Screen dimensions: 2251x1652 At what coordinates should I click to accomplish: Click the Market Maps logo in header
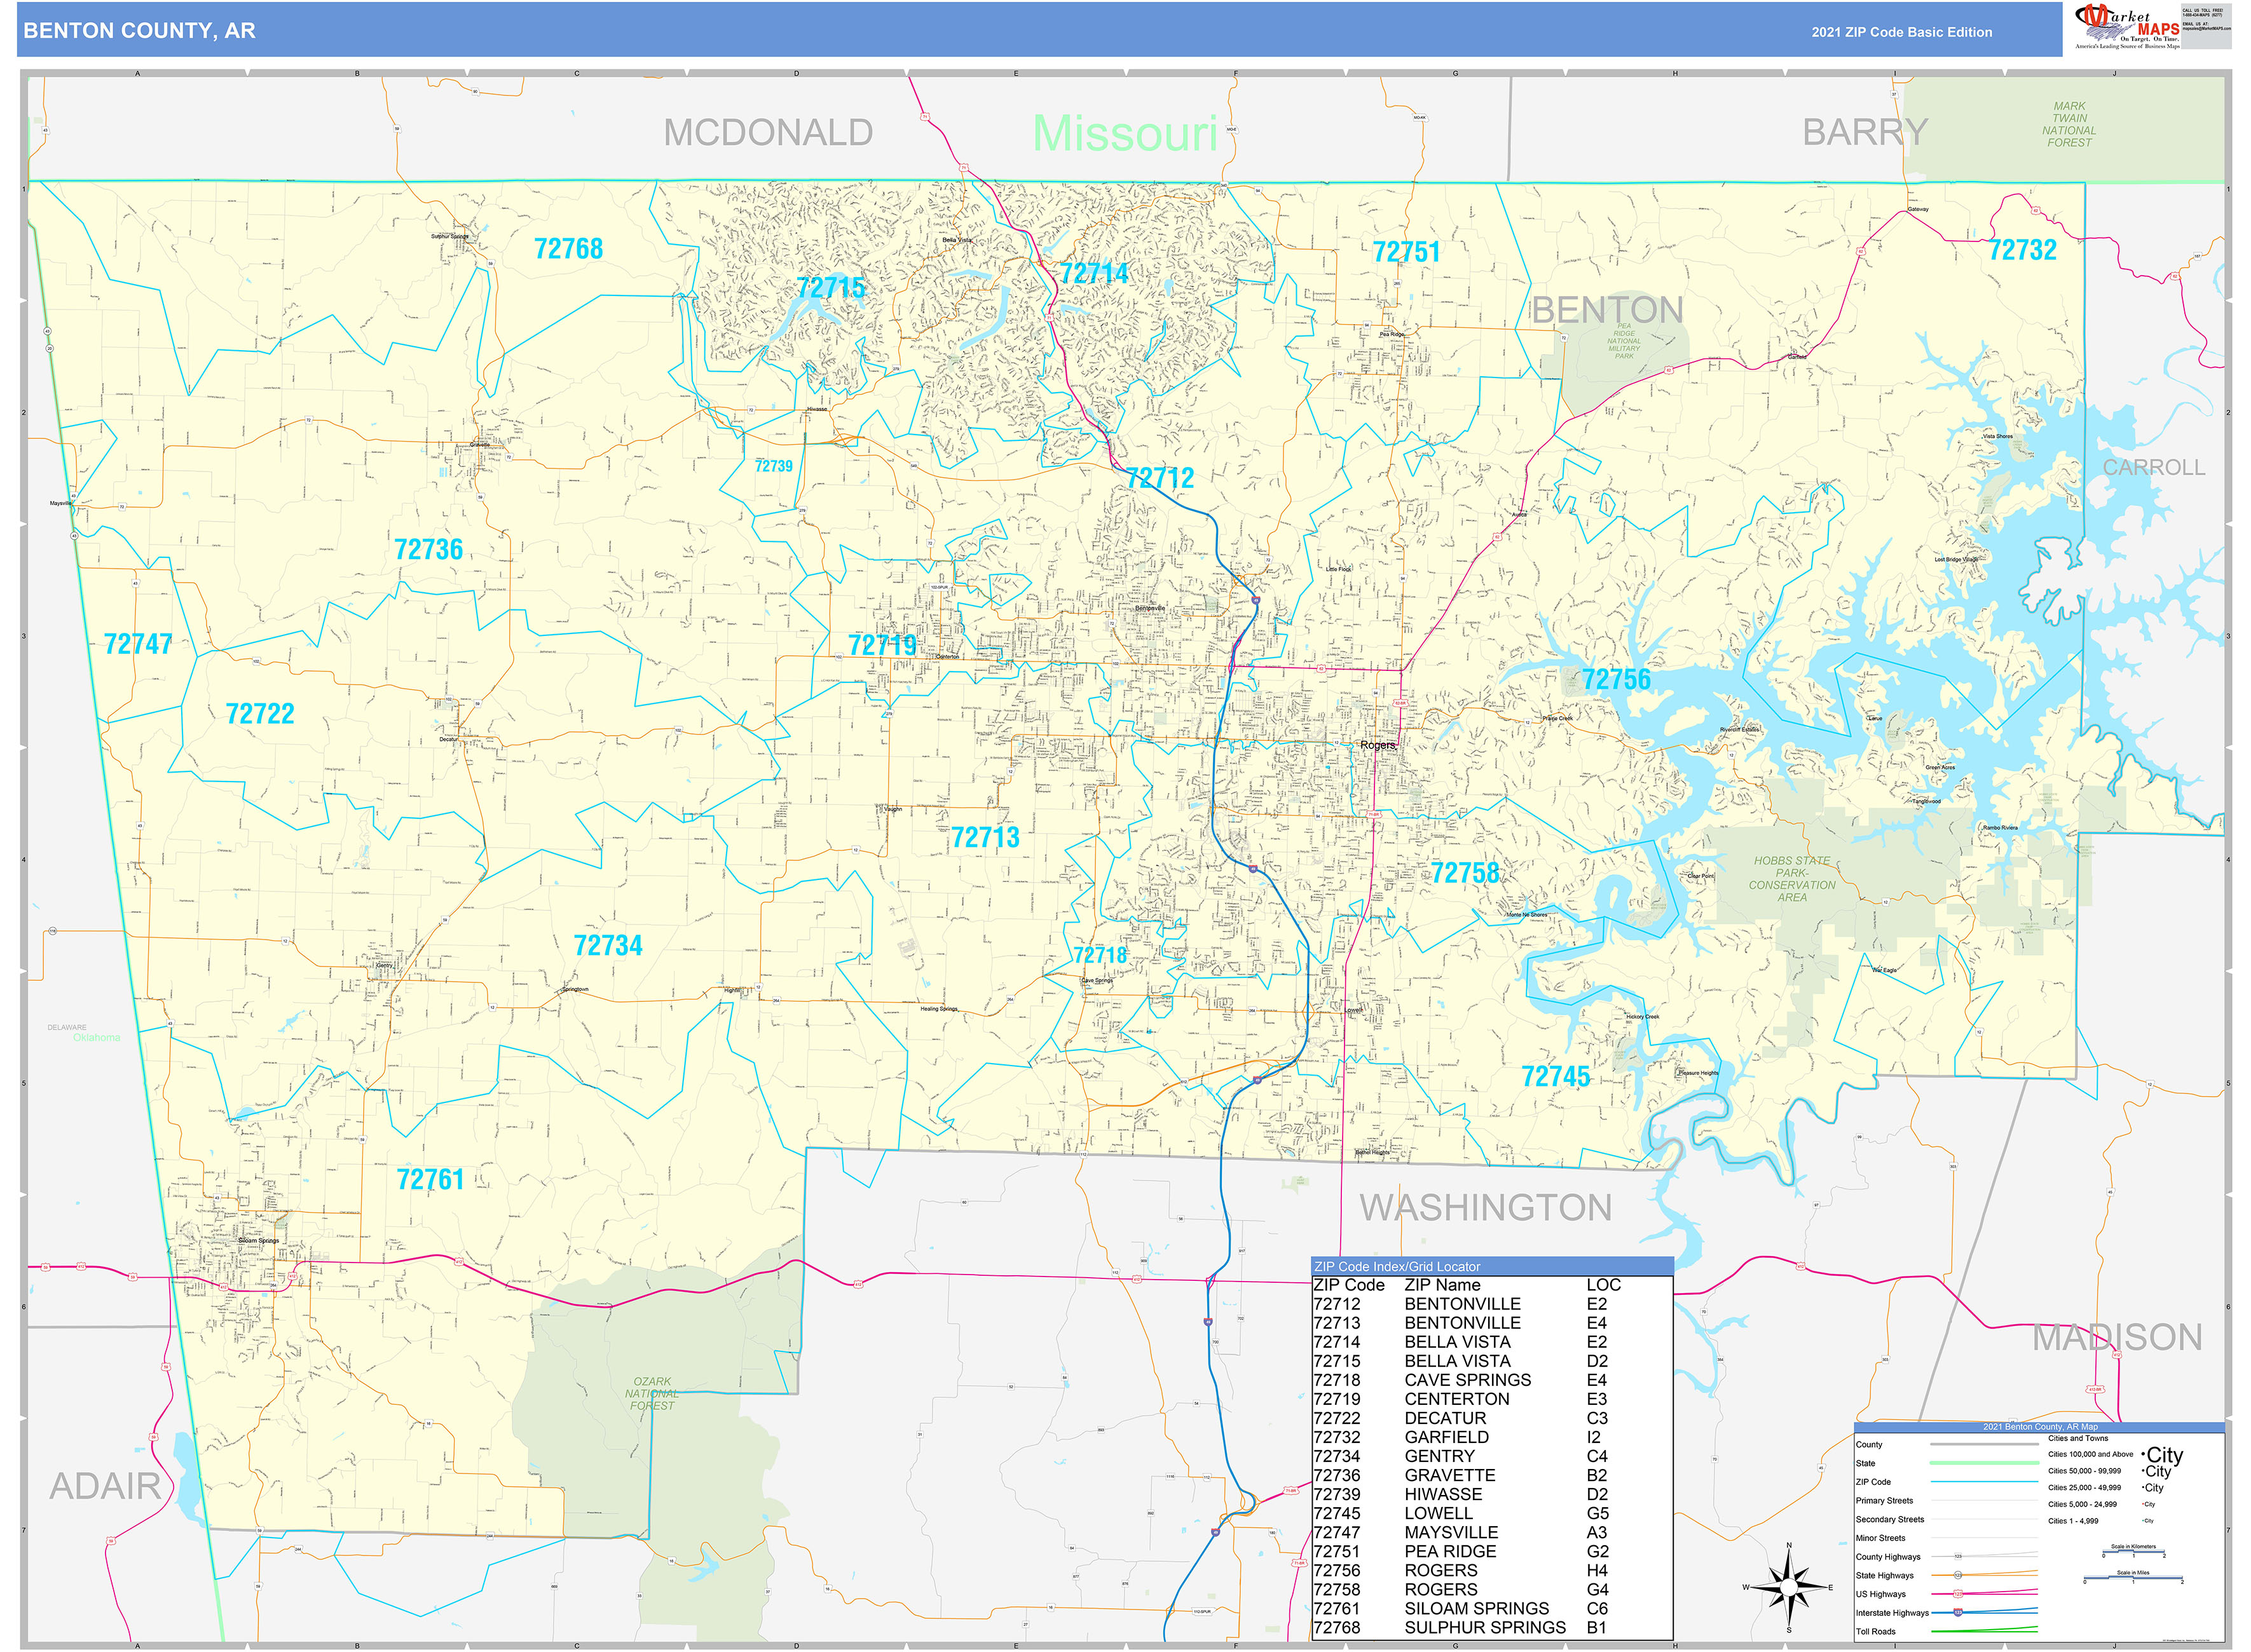click(2126, 27)
